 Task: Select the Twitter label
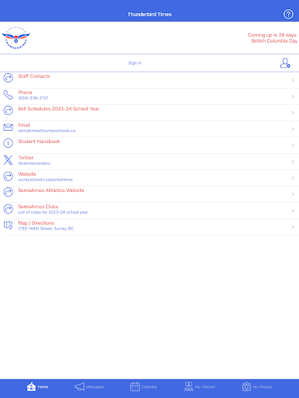[26, 158]
